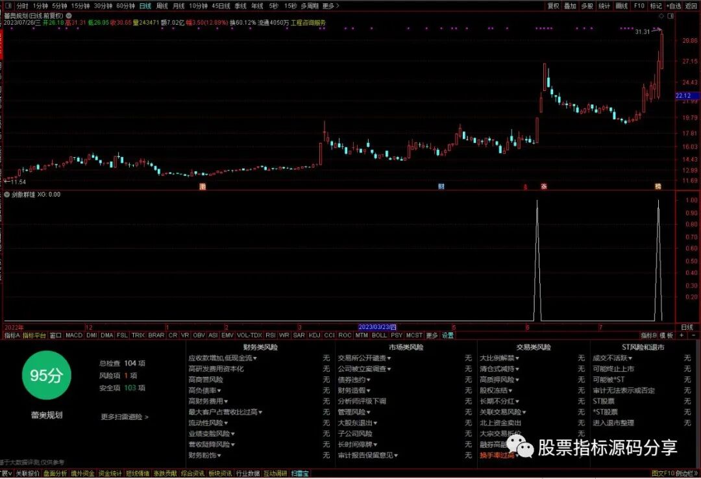Switch to the 分时 intraday period

tap(22, 6)
